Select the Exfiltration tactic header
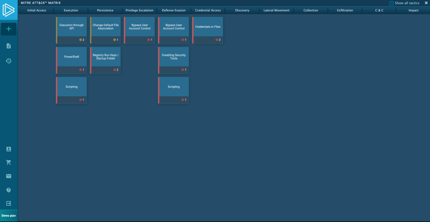The height and width of the screenshot is (222, 430). click(345, 11)
